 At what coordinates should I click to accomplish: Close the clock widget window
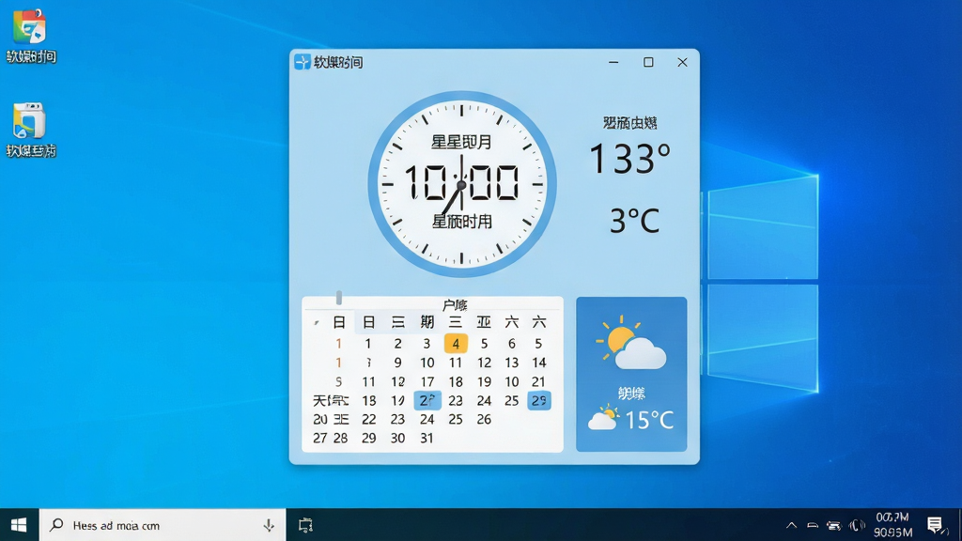pos(682,62)
